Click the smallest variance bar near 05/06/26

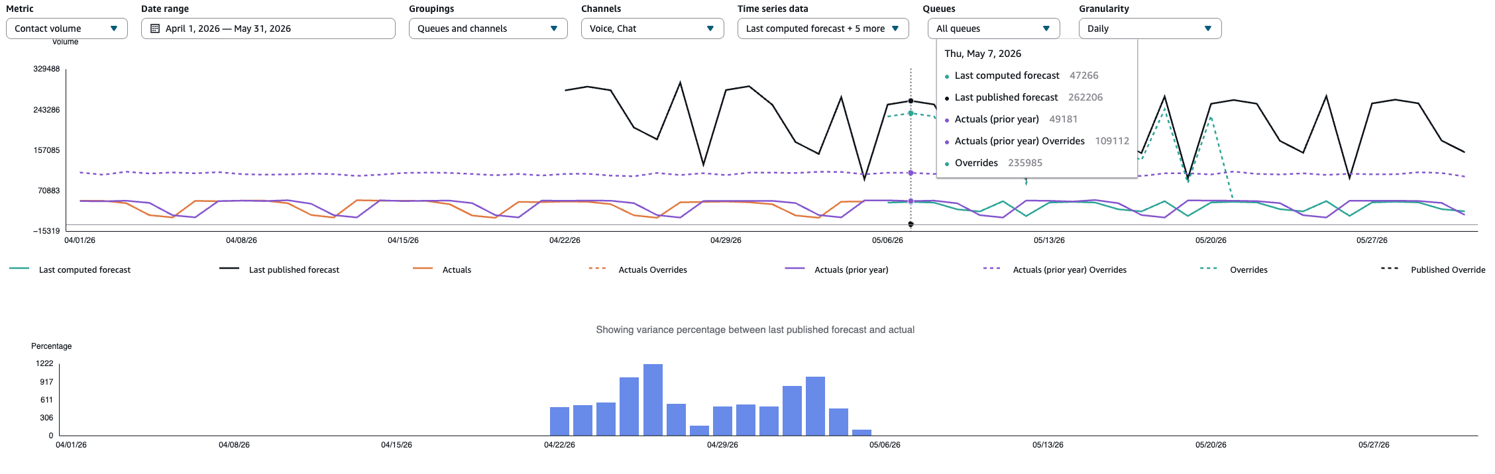coord(861,432)
